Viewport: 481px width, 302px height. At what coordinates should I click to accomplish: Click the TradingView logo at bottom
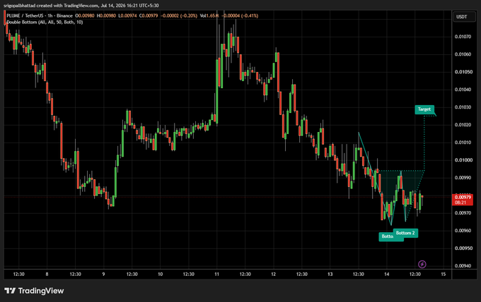tap(34, 291)
